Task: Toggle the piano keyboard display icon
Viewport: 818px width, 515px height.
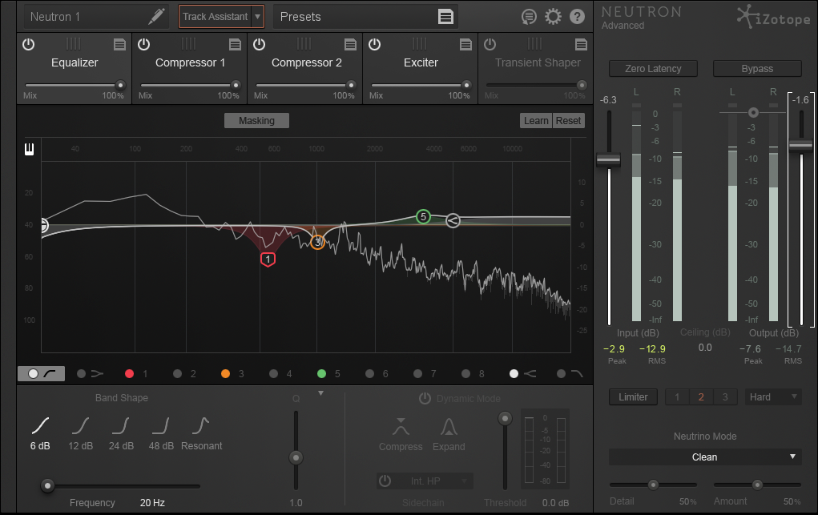Action: [29, 149]
